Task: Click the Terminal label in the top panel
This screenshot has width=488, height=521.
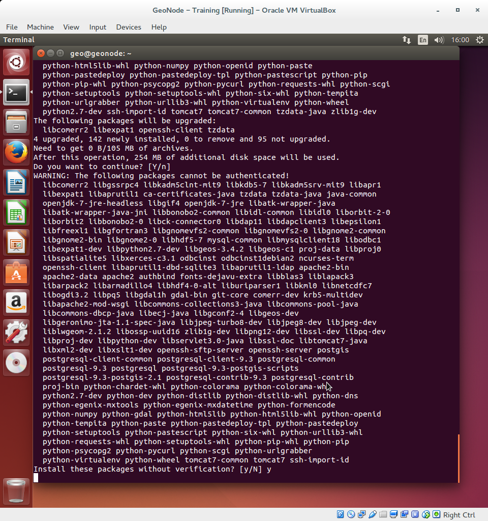Action: point(19,40)
